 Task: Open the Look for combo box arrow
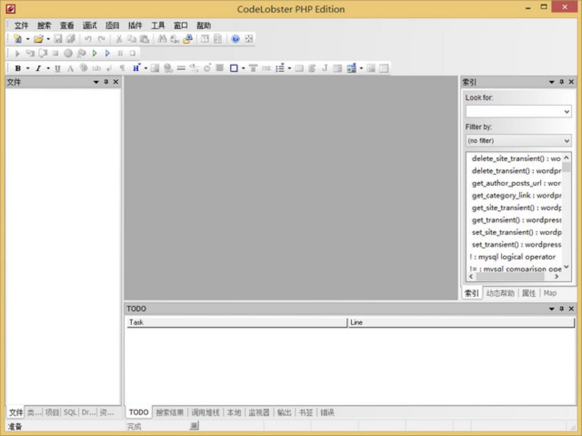566,110
